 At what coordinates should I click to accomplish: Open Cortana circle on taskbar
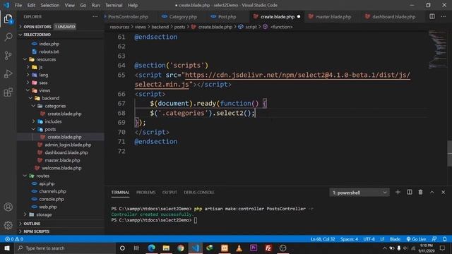[122, 248]
